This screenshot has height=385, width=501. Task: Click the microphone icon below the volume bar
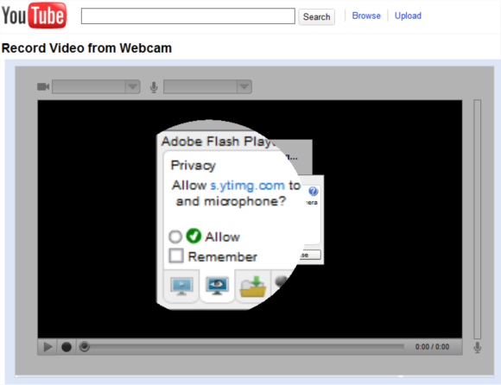[x=478, y=347]
